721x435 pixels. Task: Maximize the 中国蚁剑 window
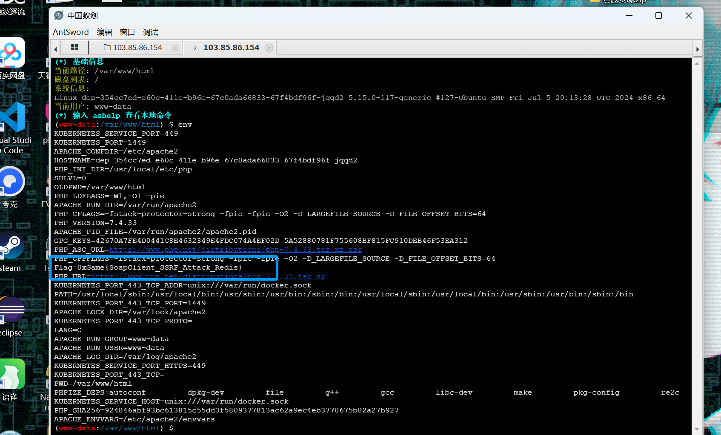[x=658, y=16]
